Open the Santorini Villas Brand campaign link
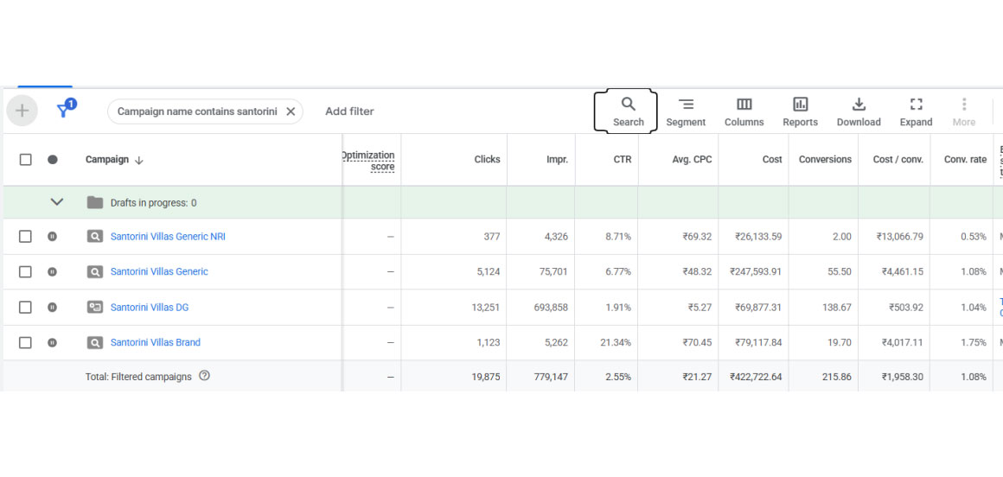Screen dimensions: 1003x477 156,343
